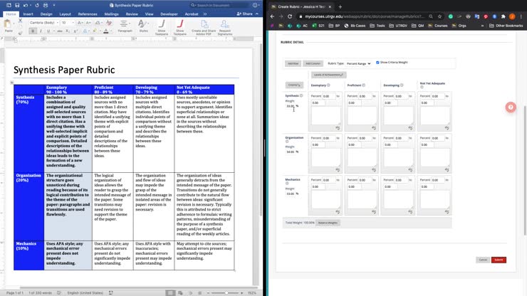Select the Create Rubric browser tab
This screenshot has width=527, height=296.
pos(301,6)
